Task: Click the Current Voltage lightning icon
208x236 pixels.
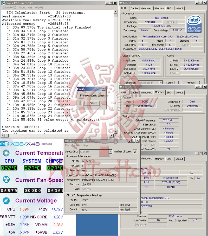Action: [6, 200]
